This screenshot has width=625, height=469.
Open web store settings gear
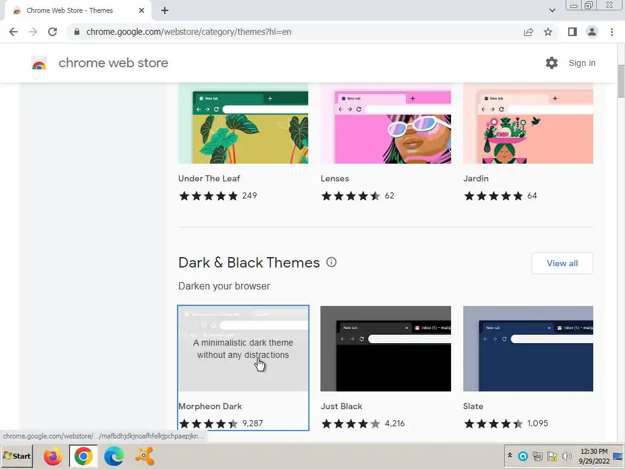pos(552,63)
